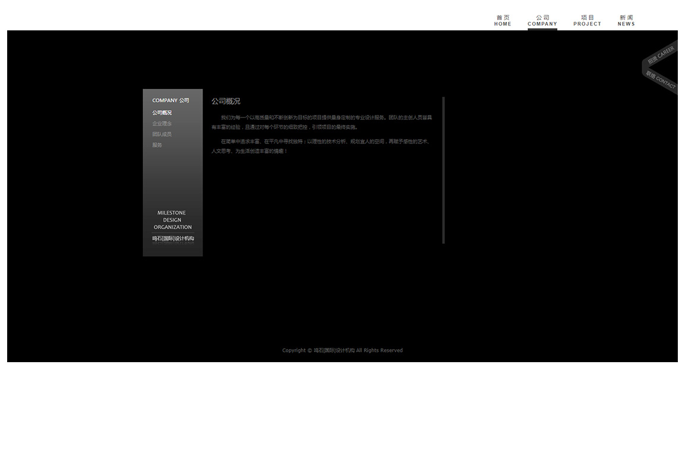Open the PROJECT navigation tab
The image size is (685, 457).
[x=587, y=21]
